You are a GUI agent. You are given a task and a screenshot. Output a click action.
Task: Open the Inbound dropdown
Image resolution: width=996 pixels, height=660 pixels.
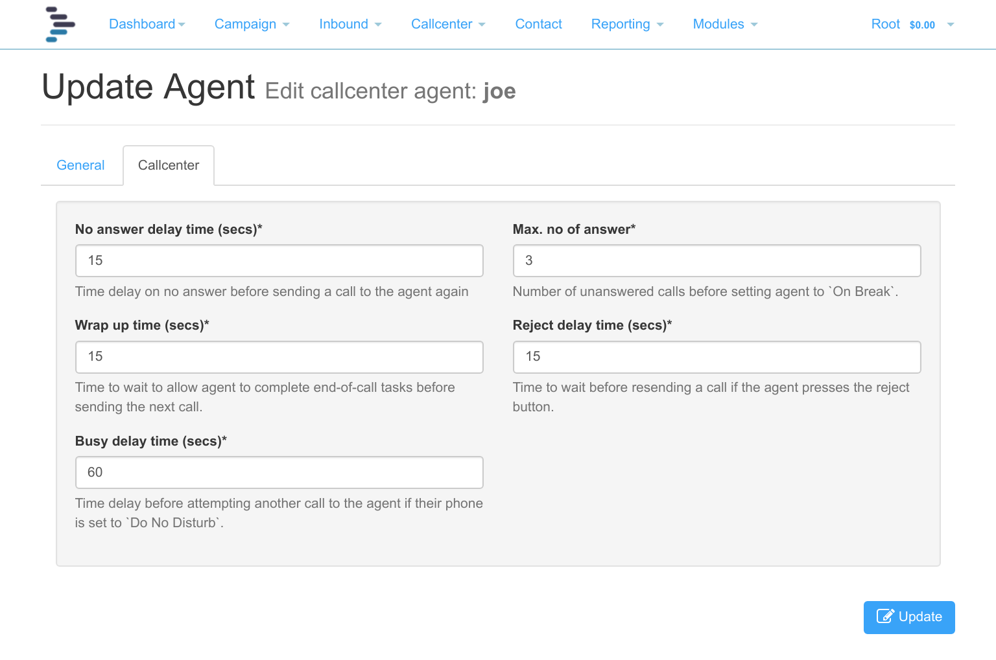tap(350, 24)
